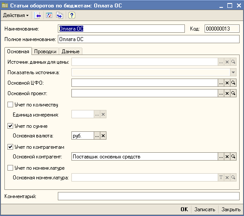
Task: Uncheck the Учет по сумме checkbox
Action: (10, 126)
